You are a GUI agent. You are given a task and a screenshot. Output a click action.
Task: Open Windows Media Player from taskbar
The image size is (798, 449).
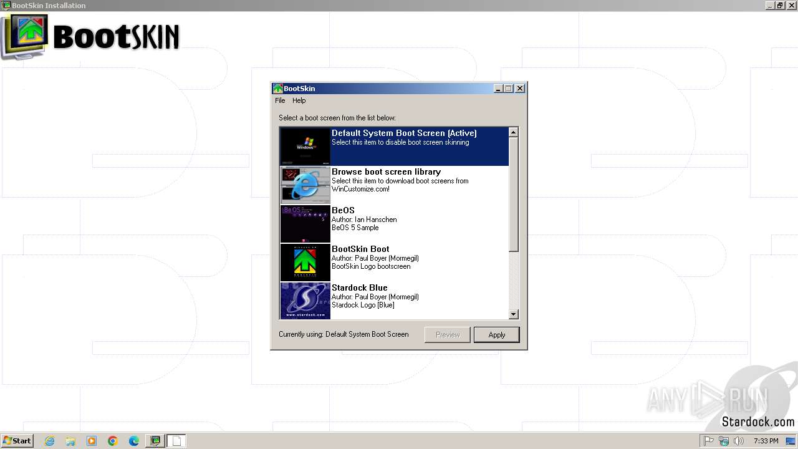92,441
